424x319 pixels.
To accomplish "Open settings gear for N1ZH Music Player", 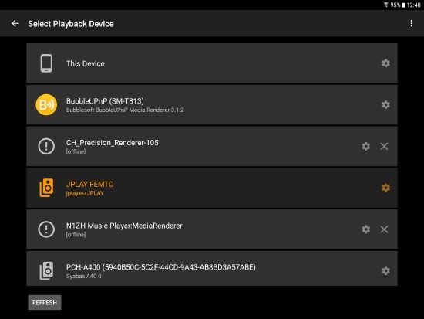I will coord(366,229).
